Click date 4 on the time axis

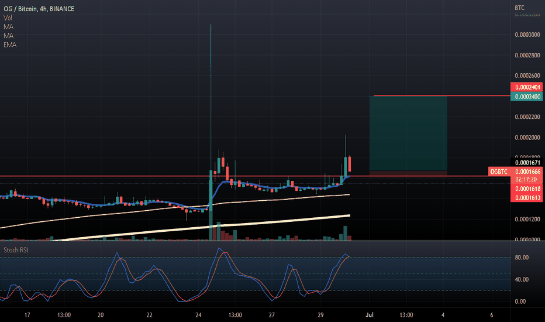click(443, 315)
